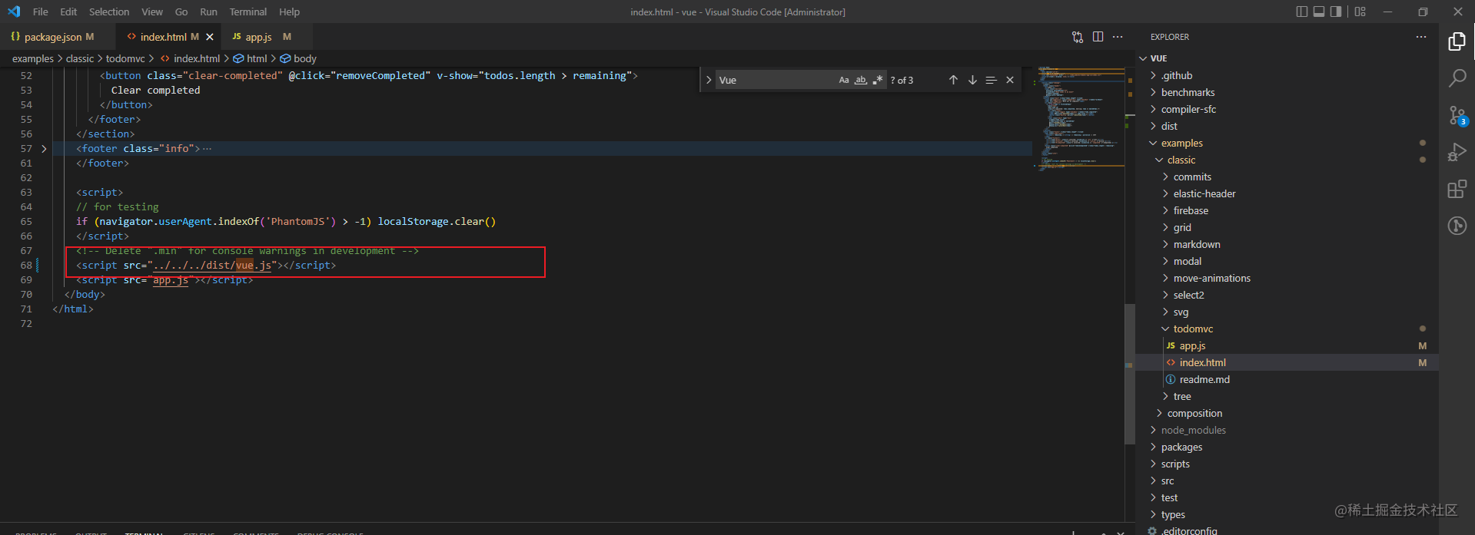Open app.js in the Explorer tree
1475x535 pixels.
[1287, 345]
